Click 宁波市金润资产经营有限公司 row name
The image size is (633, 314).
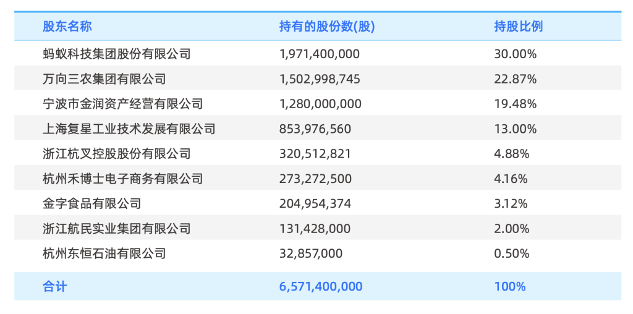point(122,104)
